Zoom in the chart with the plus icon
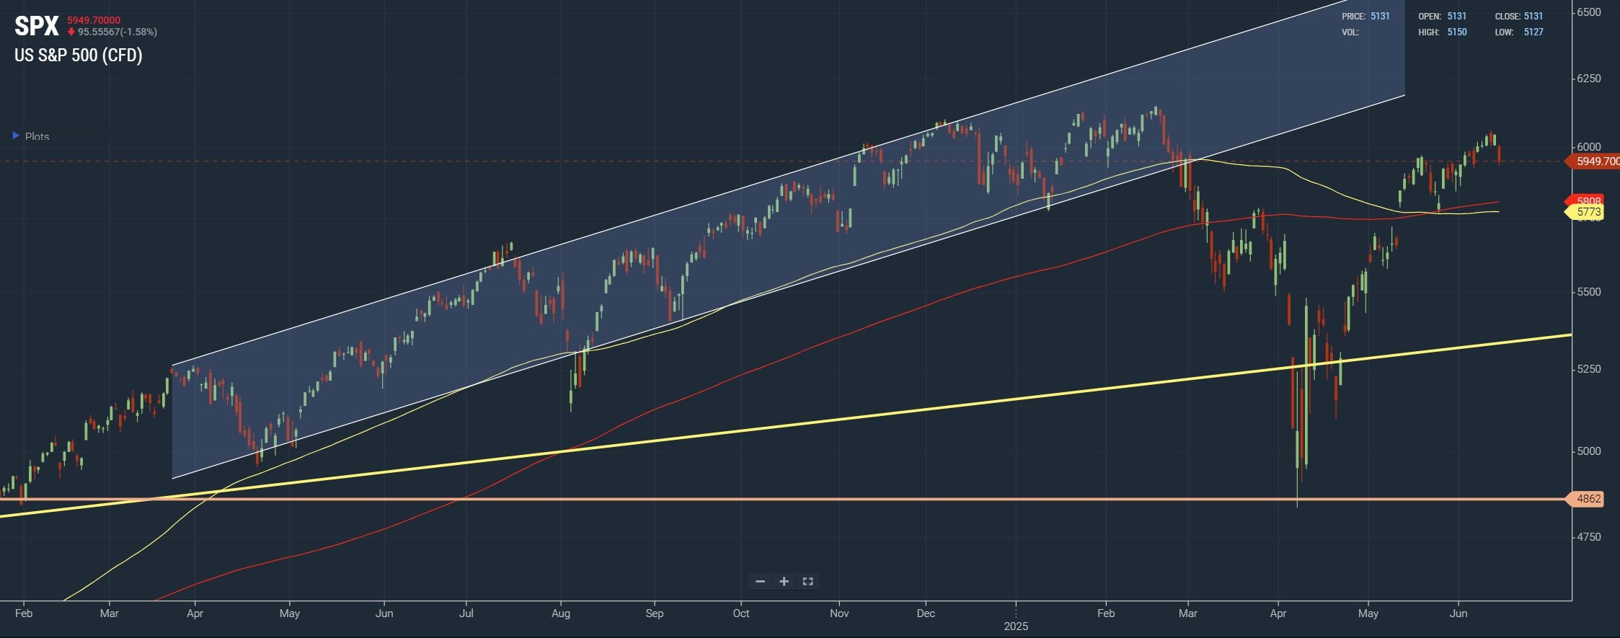 (x=784, y=581)
